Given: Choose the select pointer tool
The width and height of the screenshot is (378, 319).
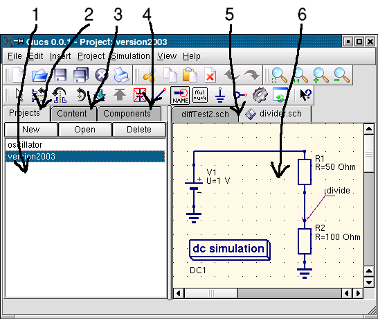Looking at the screenshot, I should point(19,95).
